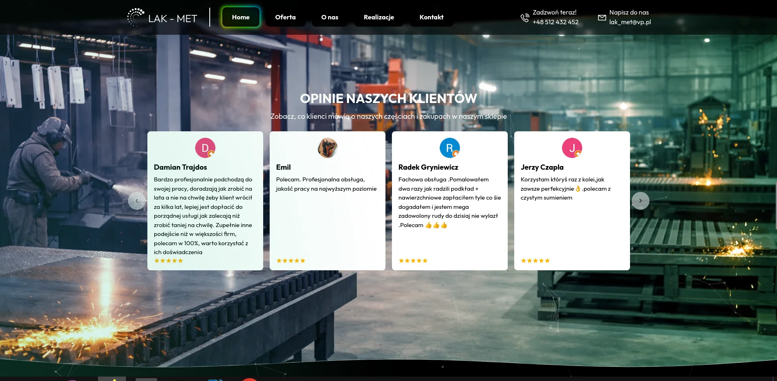Click Jerzy Czapla's avatar icon
The width and height of the screenshot is (777, 381).
click(x=572, y=148)
